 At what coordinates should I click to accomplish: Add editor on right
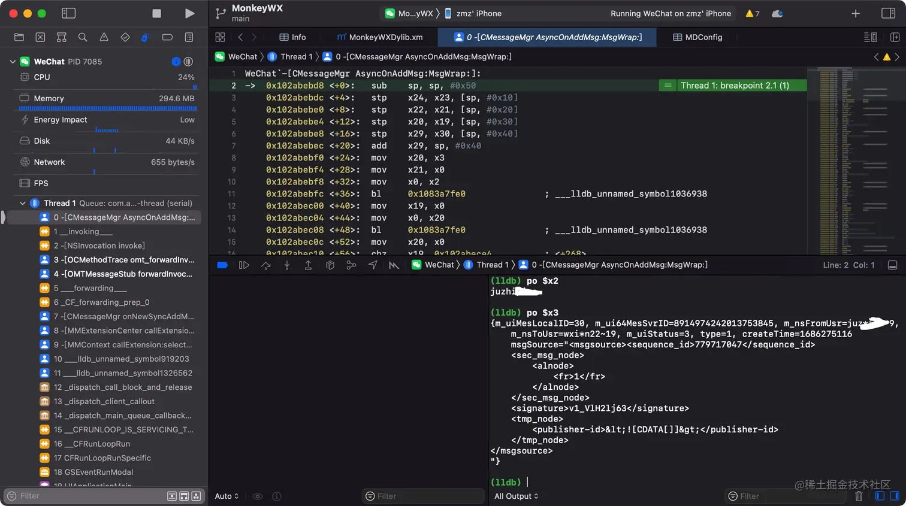pos(895,37)
